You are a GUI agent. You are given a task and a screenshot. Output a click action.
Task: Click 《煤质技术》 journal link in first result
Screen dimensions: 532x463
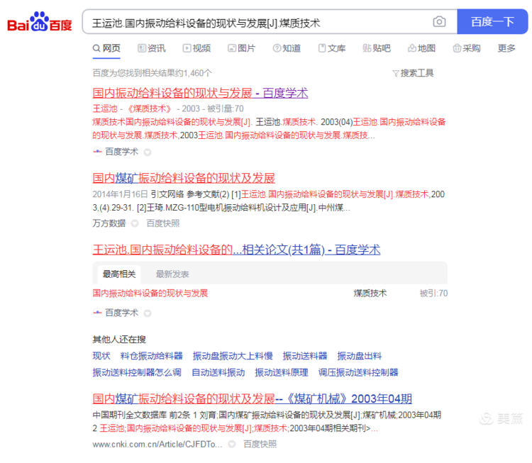[149, 108]
